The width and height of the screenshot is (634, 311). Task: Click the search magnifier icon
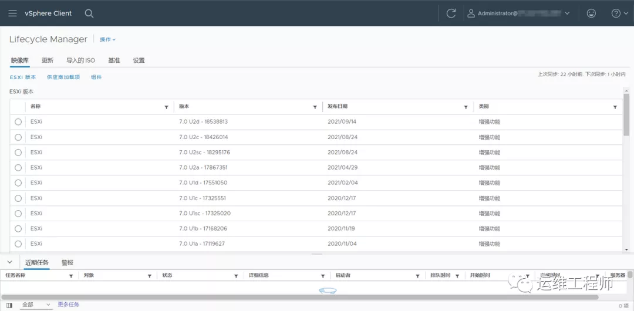point(89,13)
